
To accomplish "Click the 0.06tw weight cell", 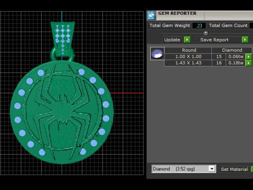I will [x=236, y=56].
